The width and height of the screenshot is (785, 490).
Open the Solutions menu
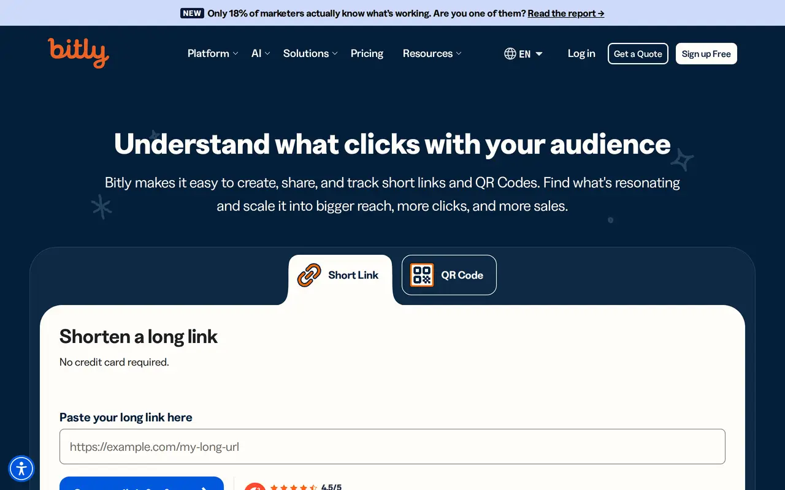[310, 54]
